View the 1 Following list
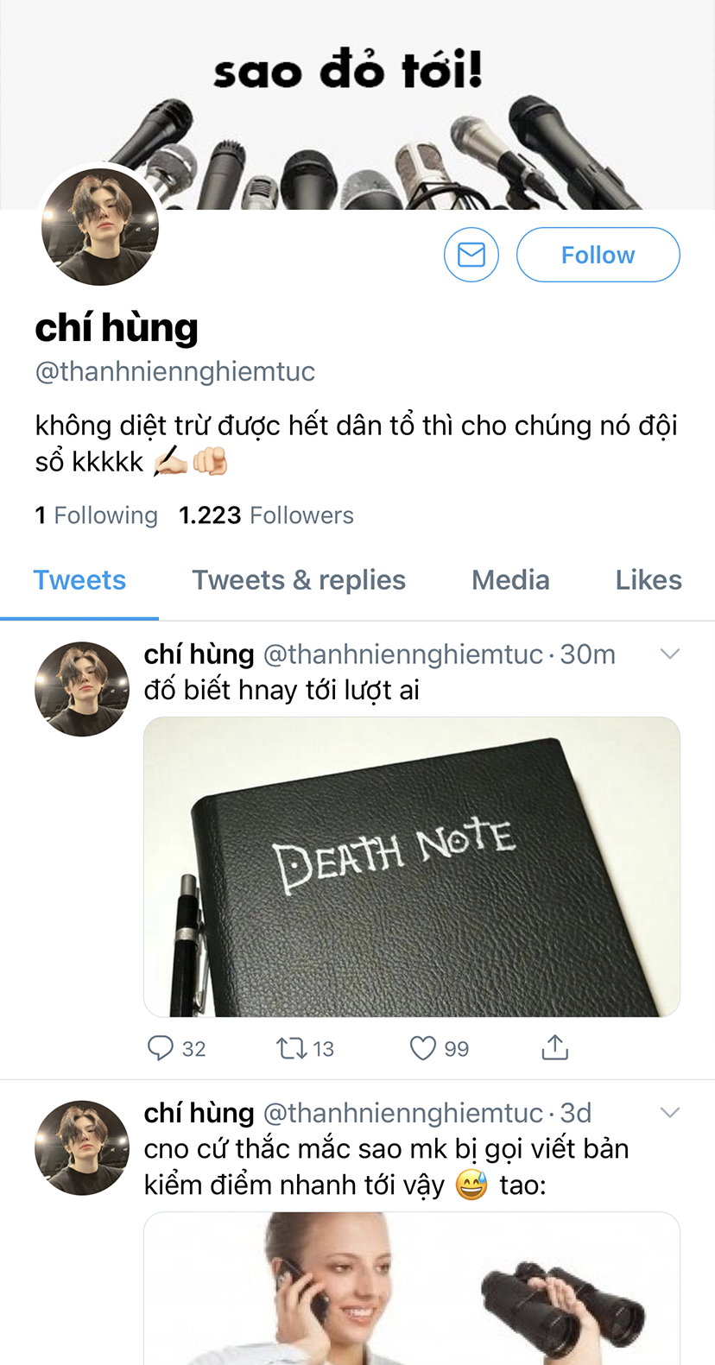 click(x=96, y=515)
